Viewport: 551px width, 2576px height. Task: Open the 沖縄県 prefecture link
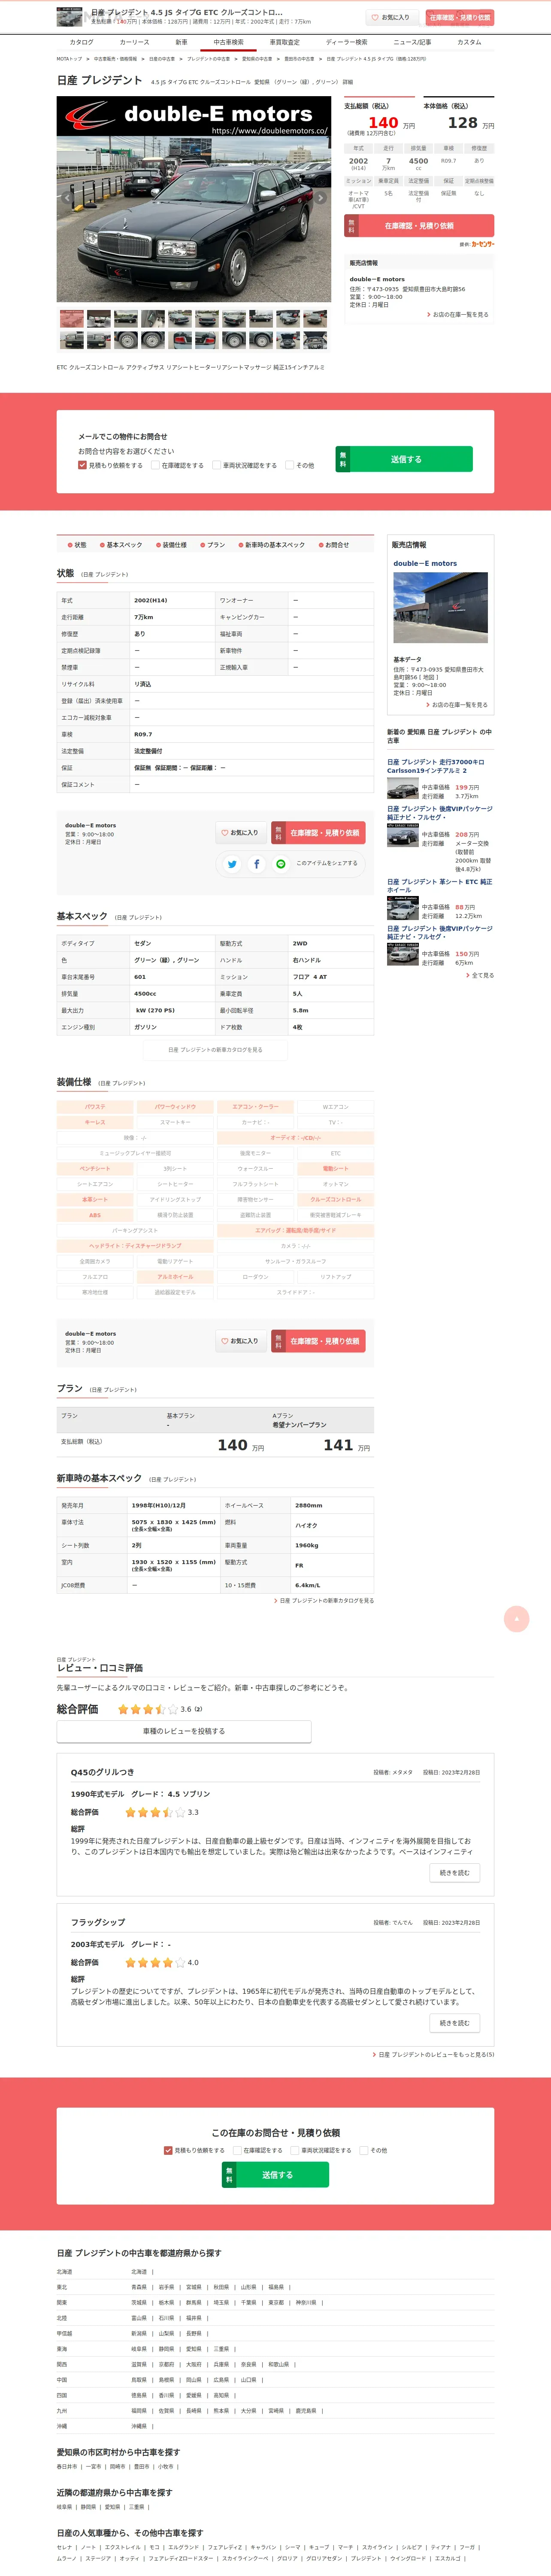[x=139, y=2427]
